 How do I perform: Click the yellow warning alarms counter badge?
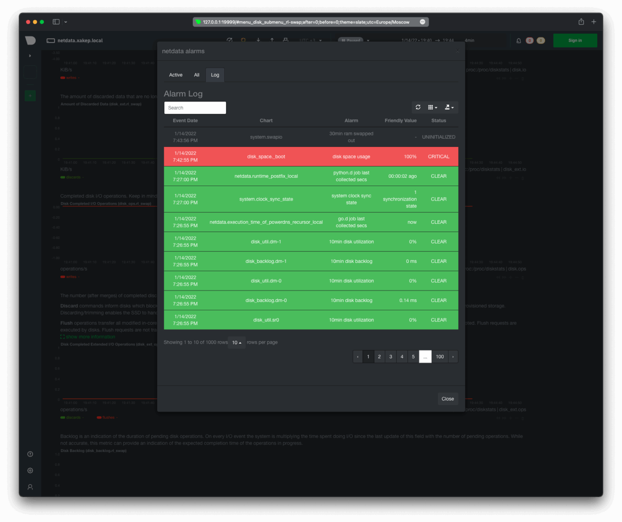[x=541, y=41]
